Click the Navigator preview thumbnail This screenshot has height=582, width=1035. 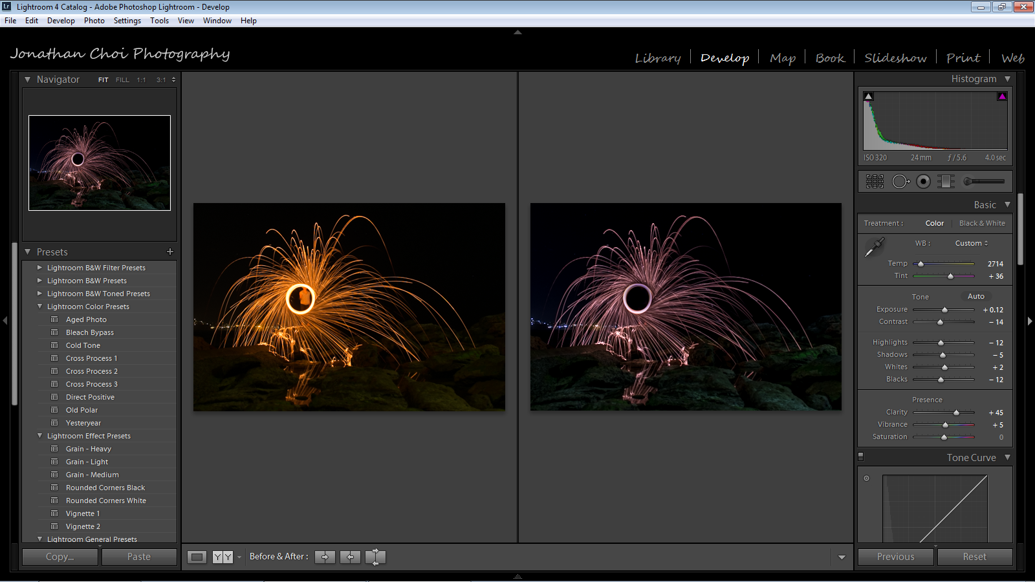tap(100, 163)
